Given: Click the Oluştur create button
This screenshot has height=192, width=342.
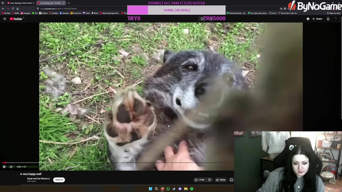Looking at the screenshot, I should pyautogui.click(x=317, y=19).
